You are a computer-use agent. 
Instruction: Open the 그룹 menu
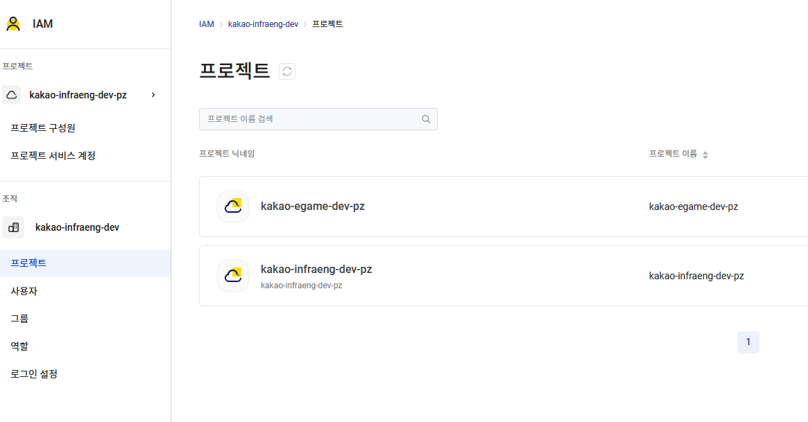(x=19, y=319)
